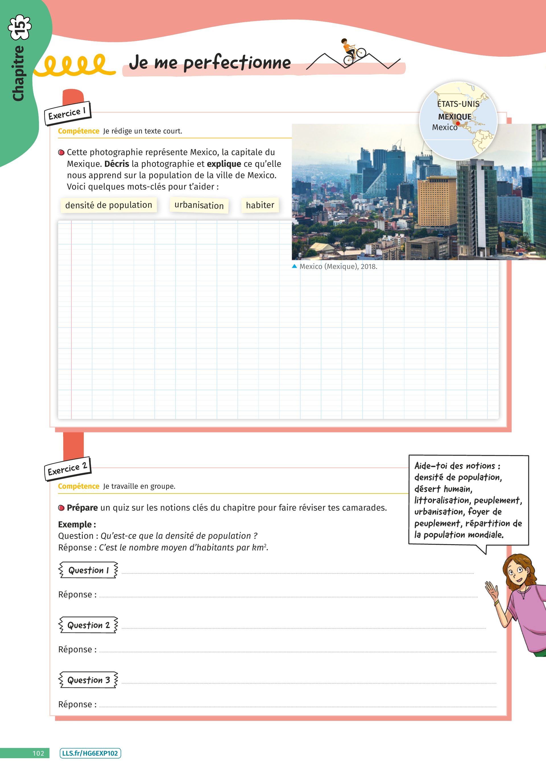Click the red dot marking Mexico on the globe
Screen dimensions: 546x773
[458, 124]
